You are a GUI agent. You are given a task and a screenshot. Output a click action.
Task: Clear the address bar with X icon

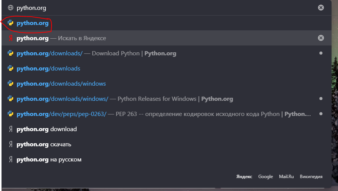click(x=321, y=8)
